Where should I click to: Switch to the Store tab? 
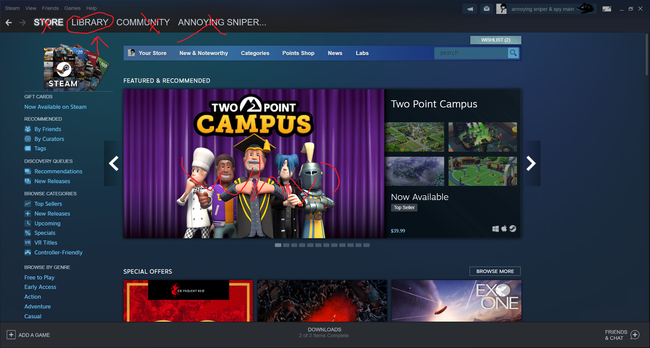pyautogui.click(x=48, y=22)
